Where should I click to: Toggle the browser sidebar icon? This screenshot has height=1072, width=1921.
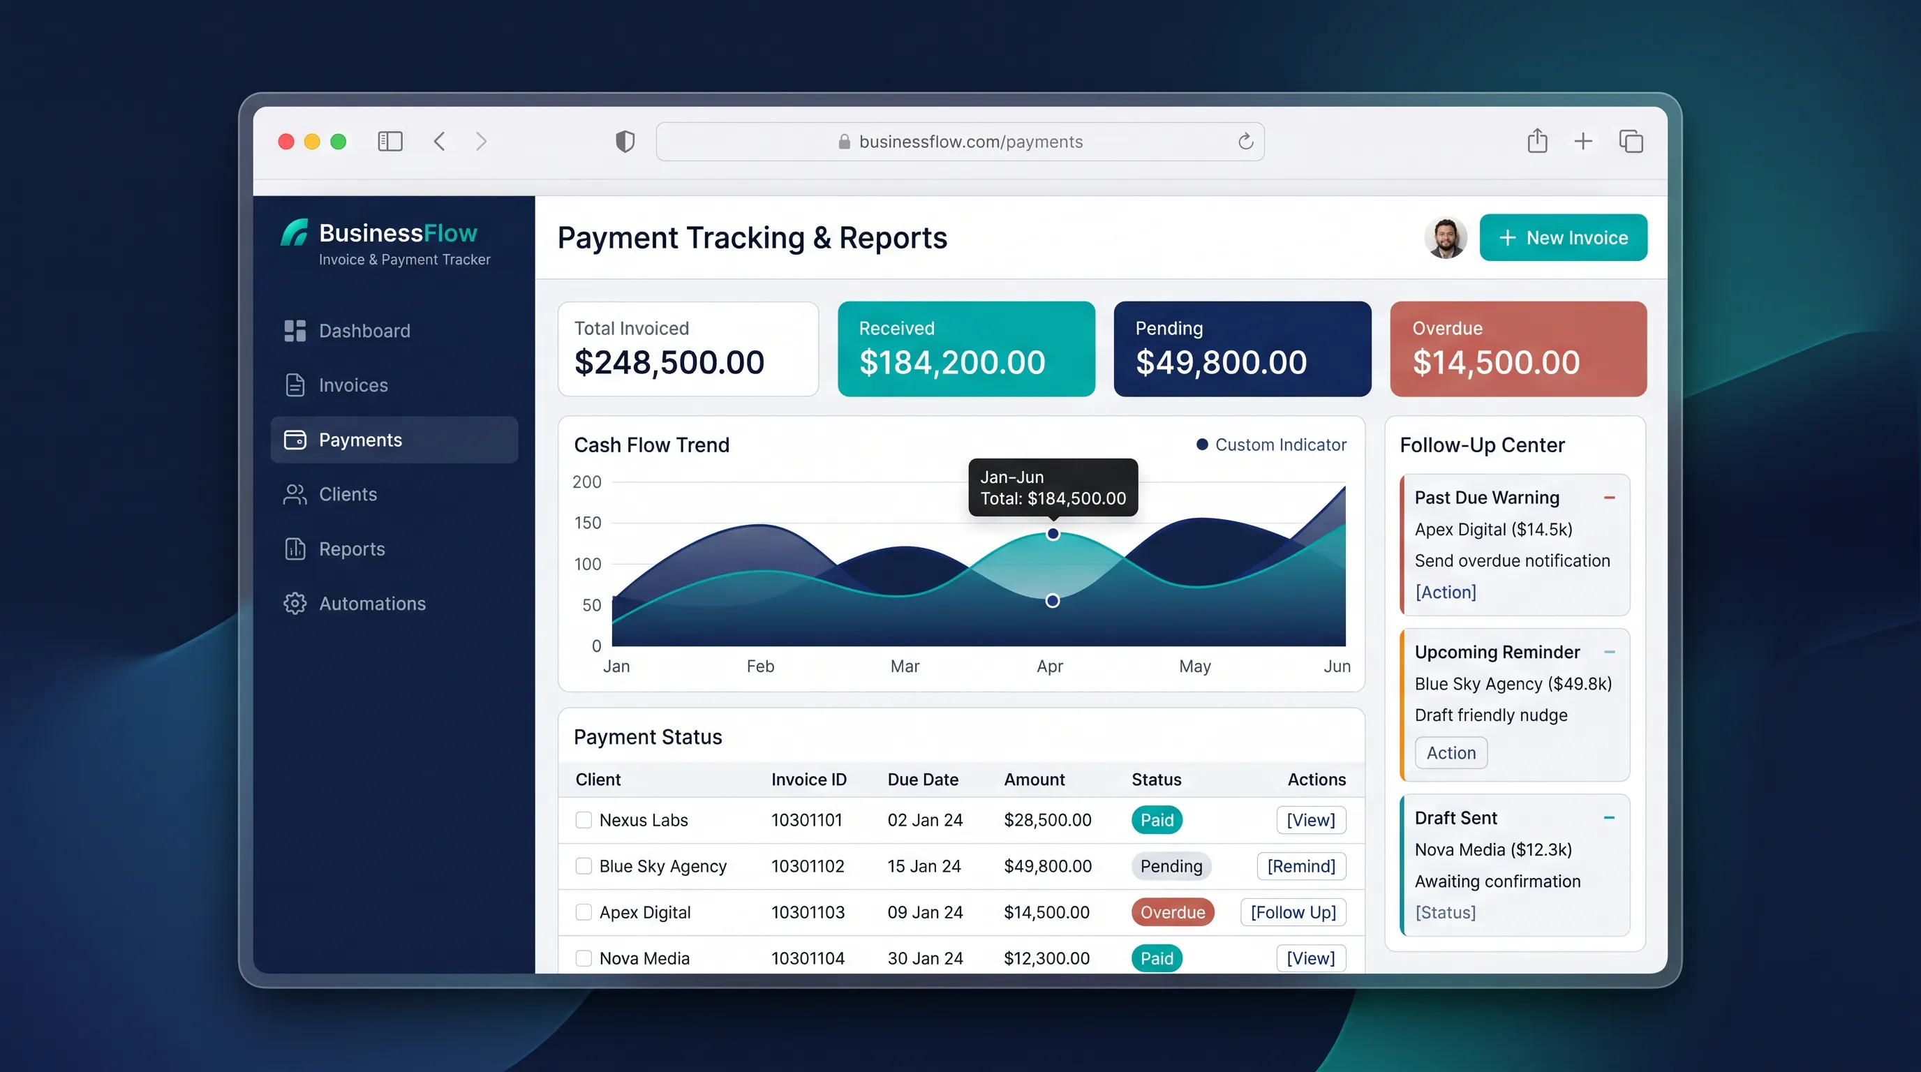tap(390, 142)
